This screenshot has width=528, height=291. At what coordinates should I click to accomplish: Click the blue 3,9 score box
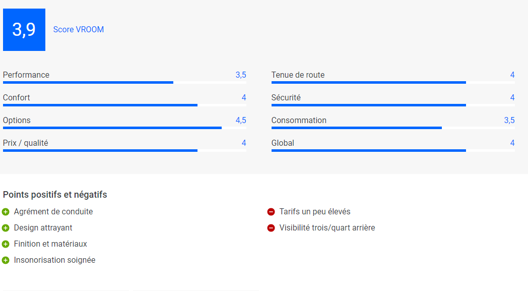click(x=24, y=30)
